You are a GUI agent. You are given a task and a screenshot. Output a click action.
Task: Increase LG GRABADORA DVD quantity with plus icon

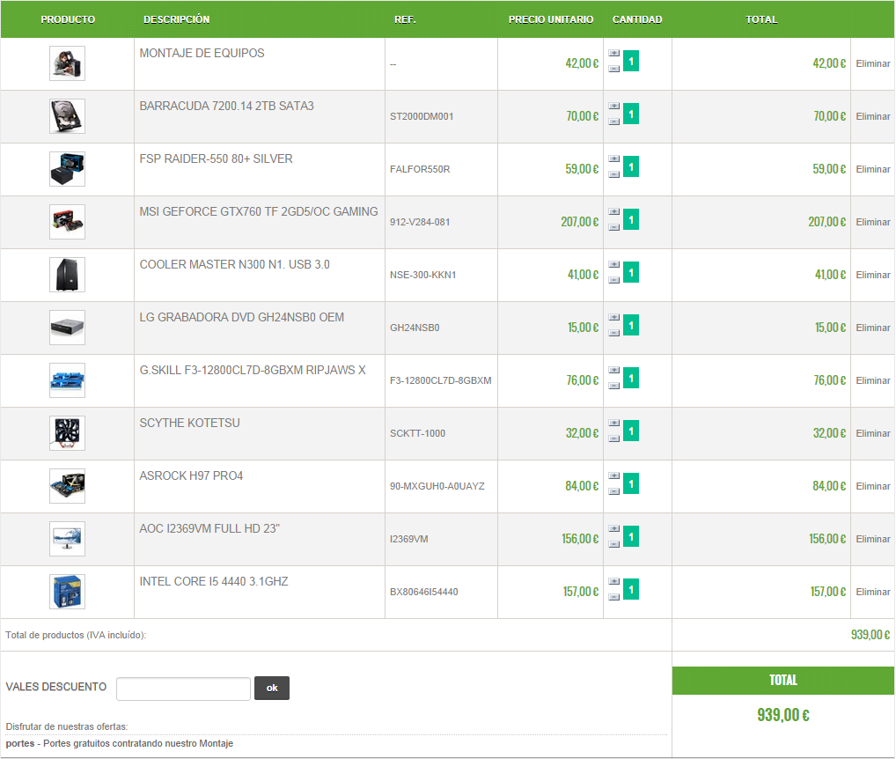point(613,318)
